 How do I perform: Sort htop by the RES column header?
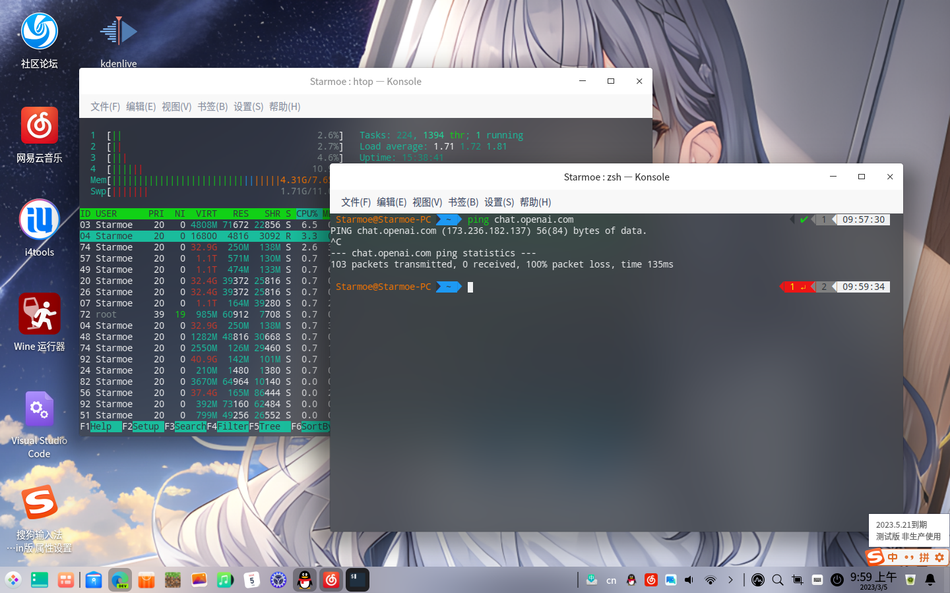coord(241,213)
